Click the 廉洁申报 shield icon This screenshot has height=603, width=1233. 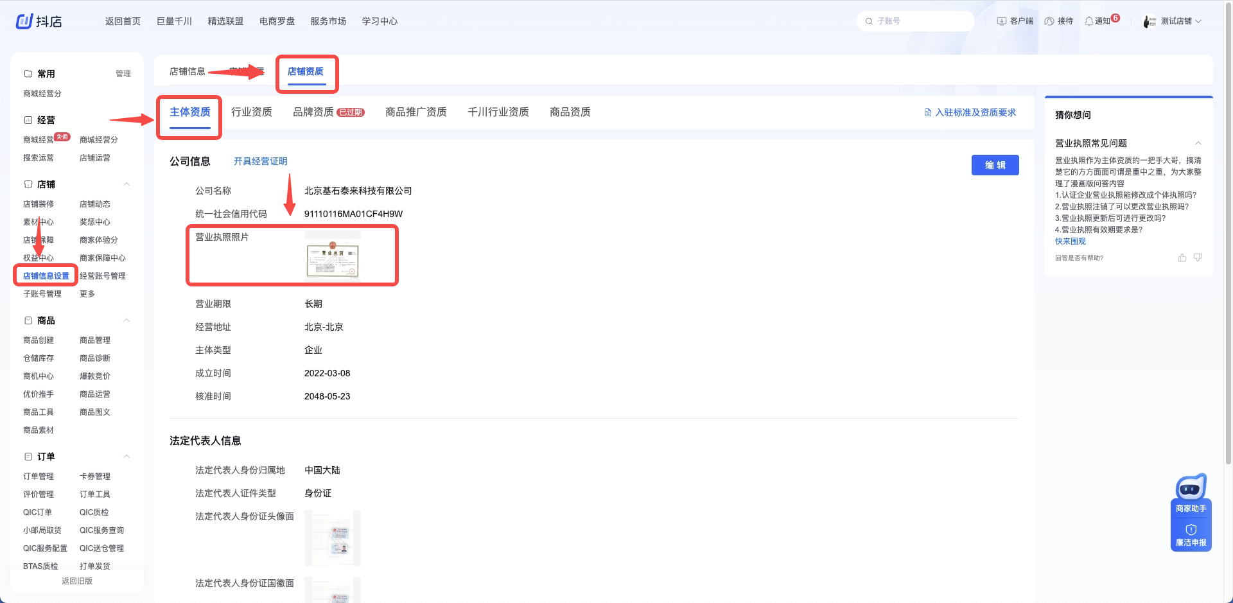1191,530
